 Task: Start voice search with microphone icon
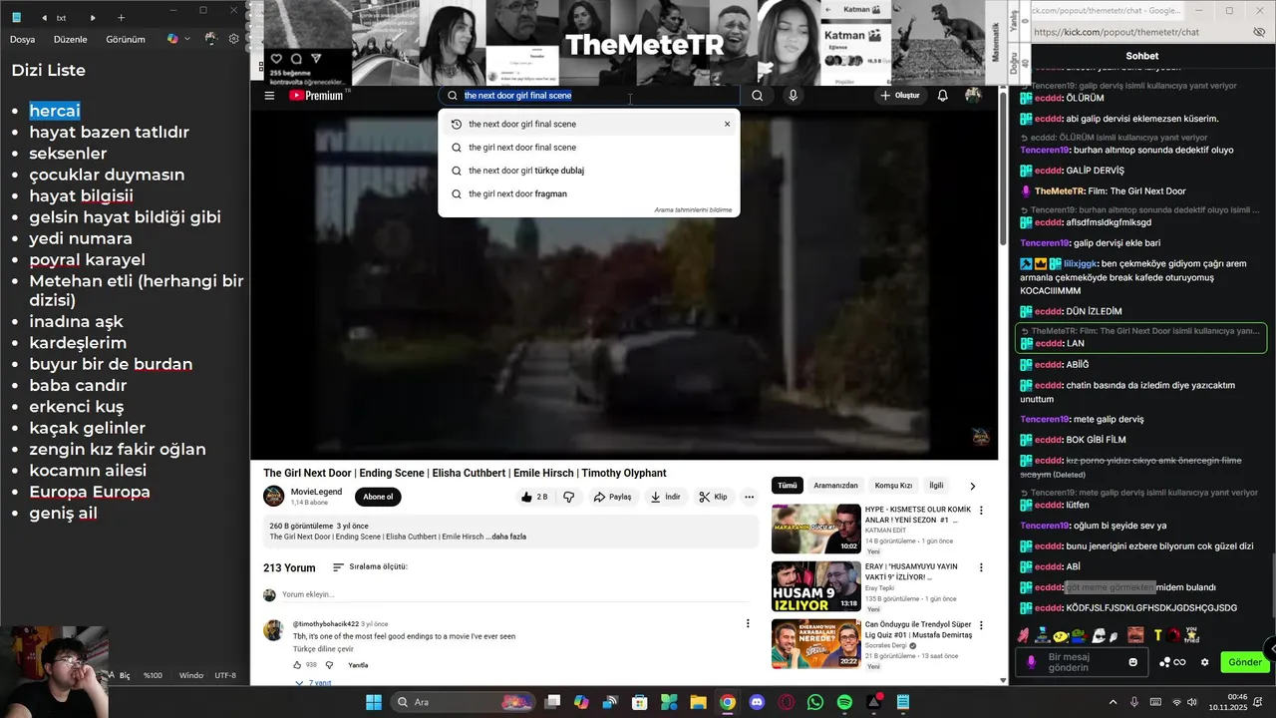point(793,96)
